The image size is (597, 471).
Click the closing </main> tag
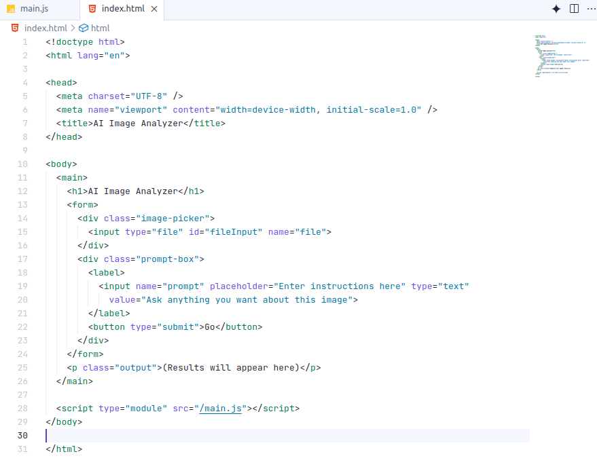pyautogui.click(x=75, y=381)
